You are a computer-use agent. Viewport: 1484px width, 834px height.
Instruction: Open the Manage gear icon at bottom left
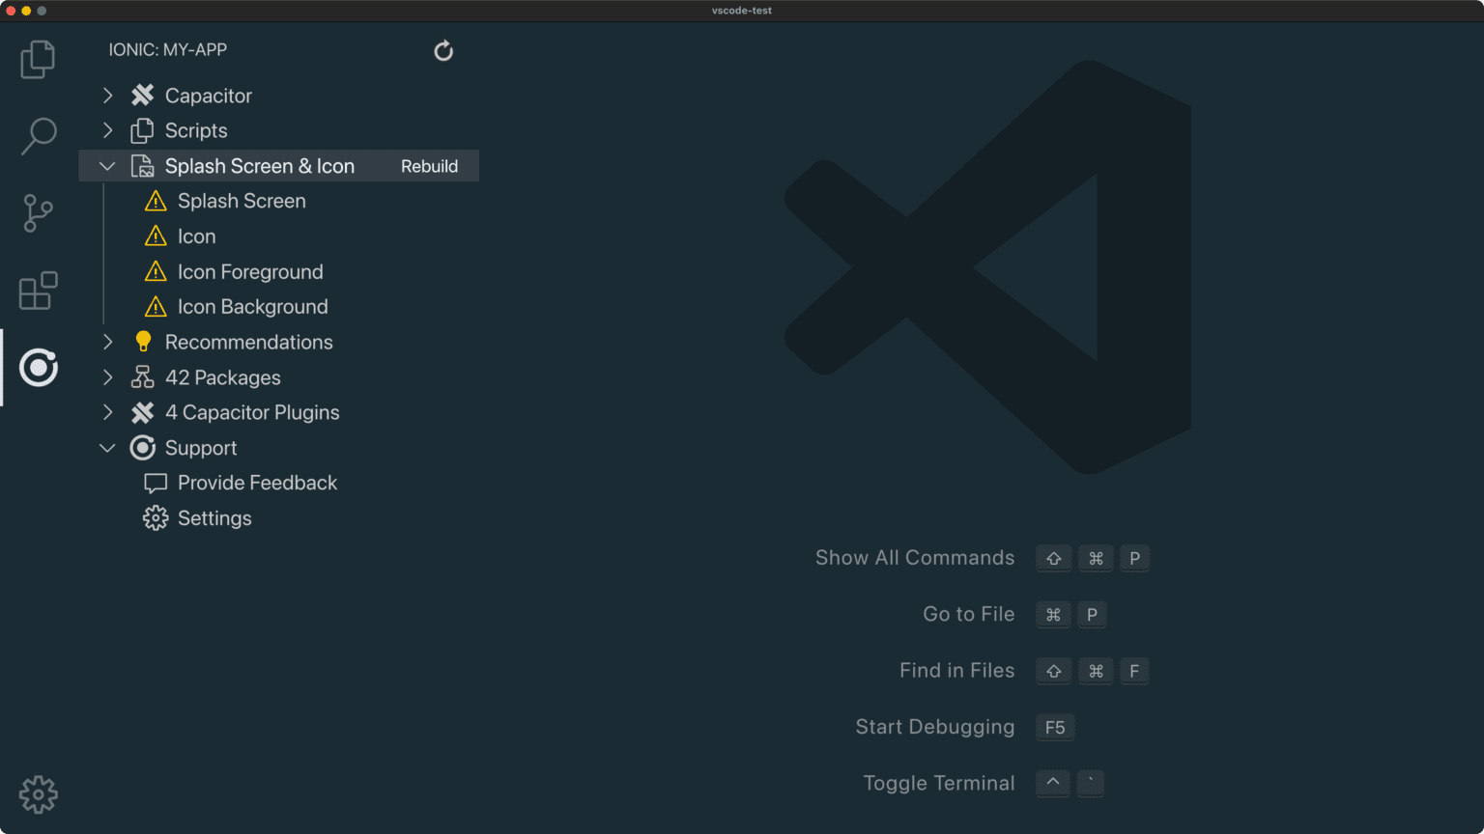[x=38, y=793]
